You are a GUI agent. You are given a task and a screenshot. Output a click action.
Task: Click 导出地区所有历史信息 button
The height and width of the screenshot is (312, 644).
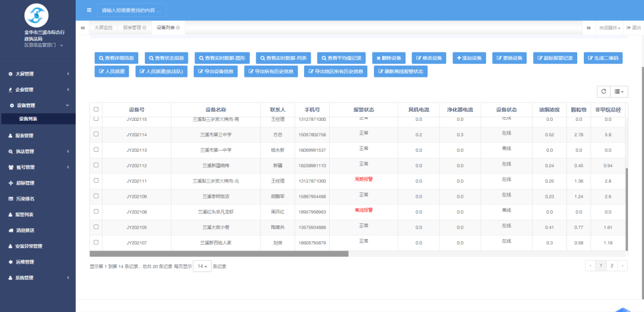click(336, 71)
